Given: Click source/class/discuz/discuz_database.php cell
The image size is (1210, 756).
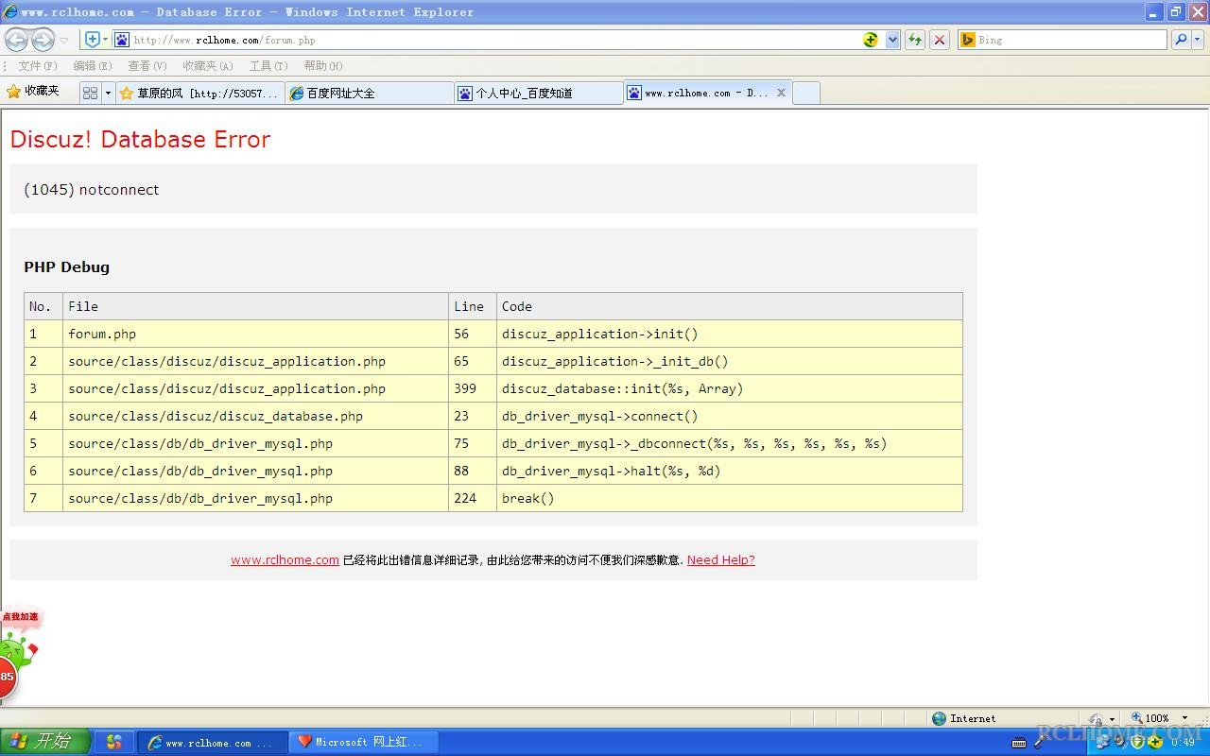Looking at the screenshot, I should click(x=255, y=416).
